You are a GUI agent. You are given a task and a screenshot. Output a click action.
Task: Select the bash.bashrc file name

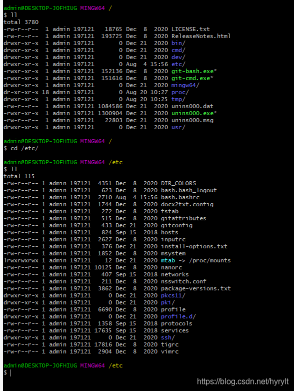click(180, 197)
